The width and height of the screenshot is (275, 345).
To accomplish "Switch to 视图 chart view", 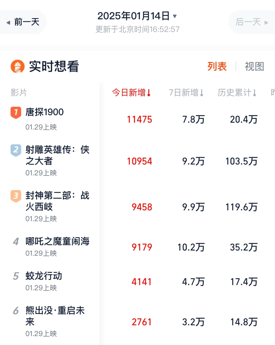I will pos(254,67).
